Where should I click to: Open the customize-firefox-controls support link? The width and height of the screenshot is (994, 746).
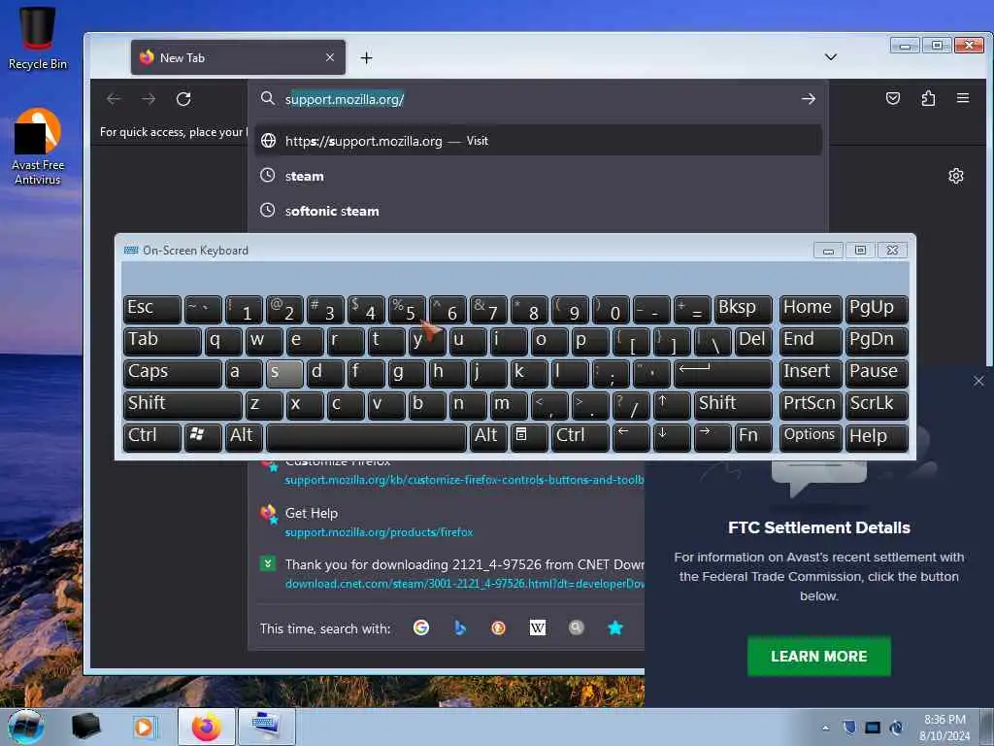464,480
